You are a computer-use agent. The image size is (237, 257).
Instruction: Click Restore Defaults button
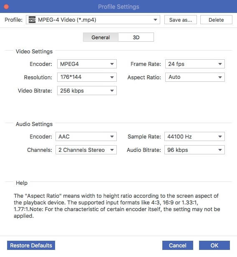pyautogui.click(x=31, y=245)
